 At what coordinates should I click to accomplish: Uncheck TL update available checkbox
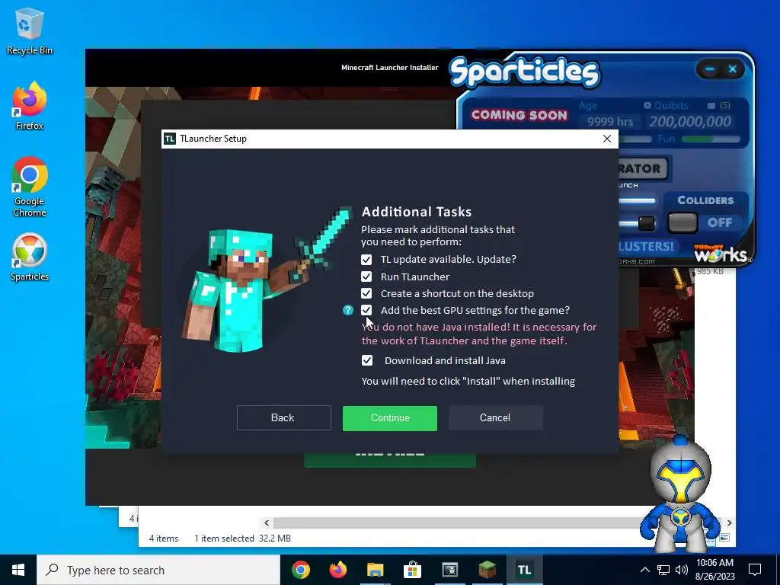tap(366, 260)
